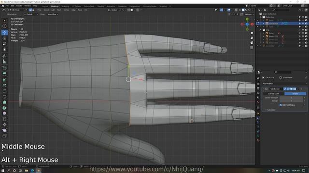Screen dimensions: 309x173
Task: Select Simple subdivision type
Action: point(295,94)
